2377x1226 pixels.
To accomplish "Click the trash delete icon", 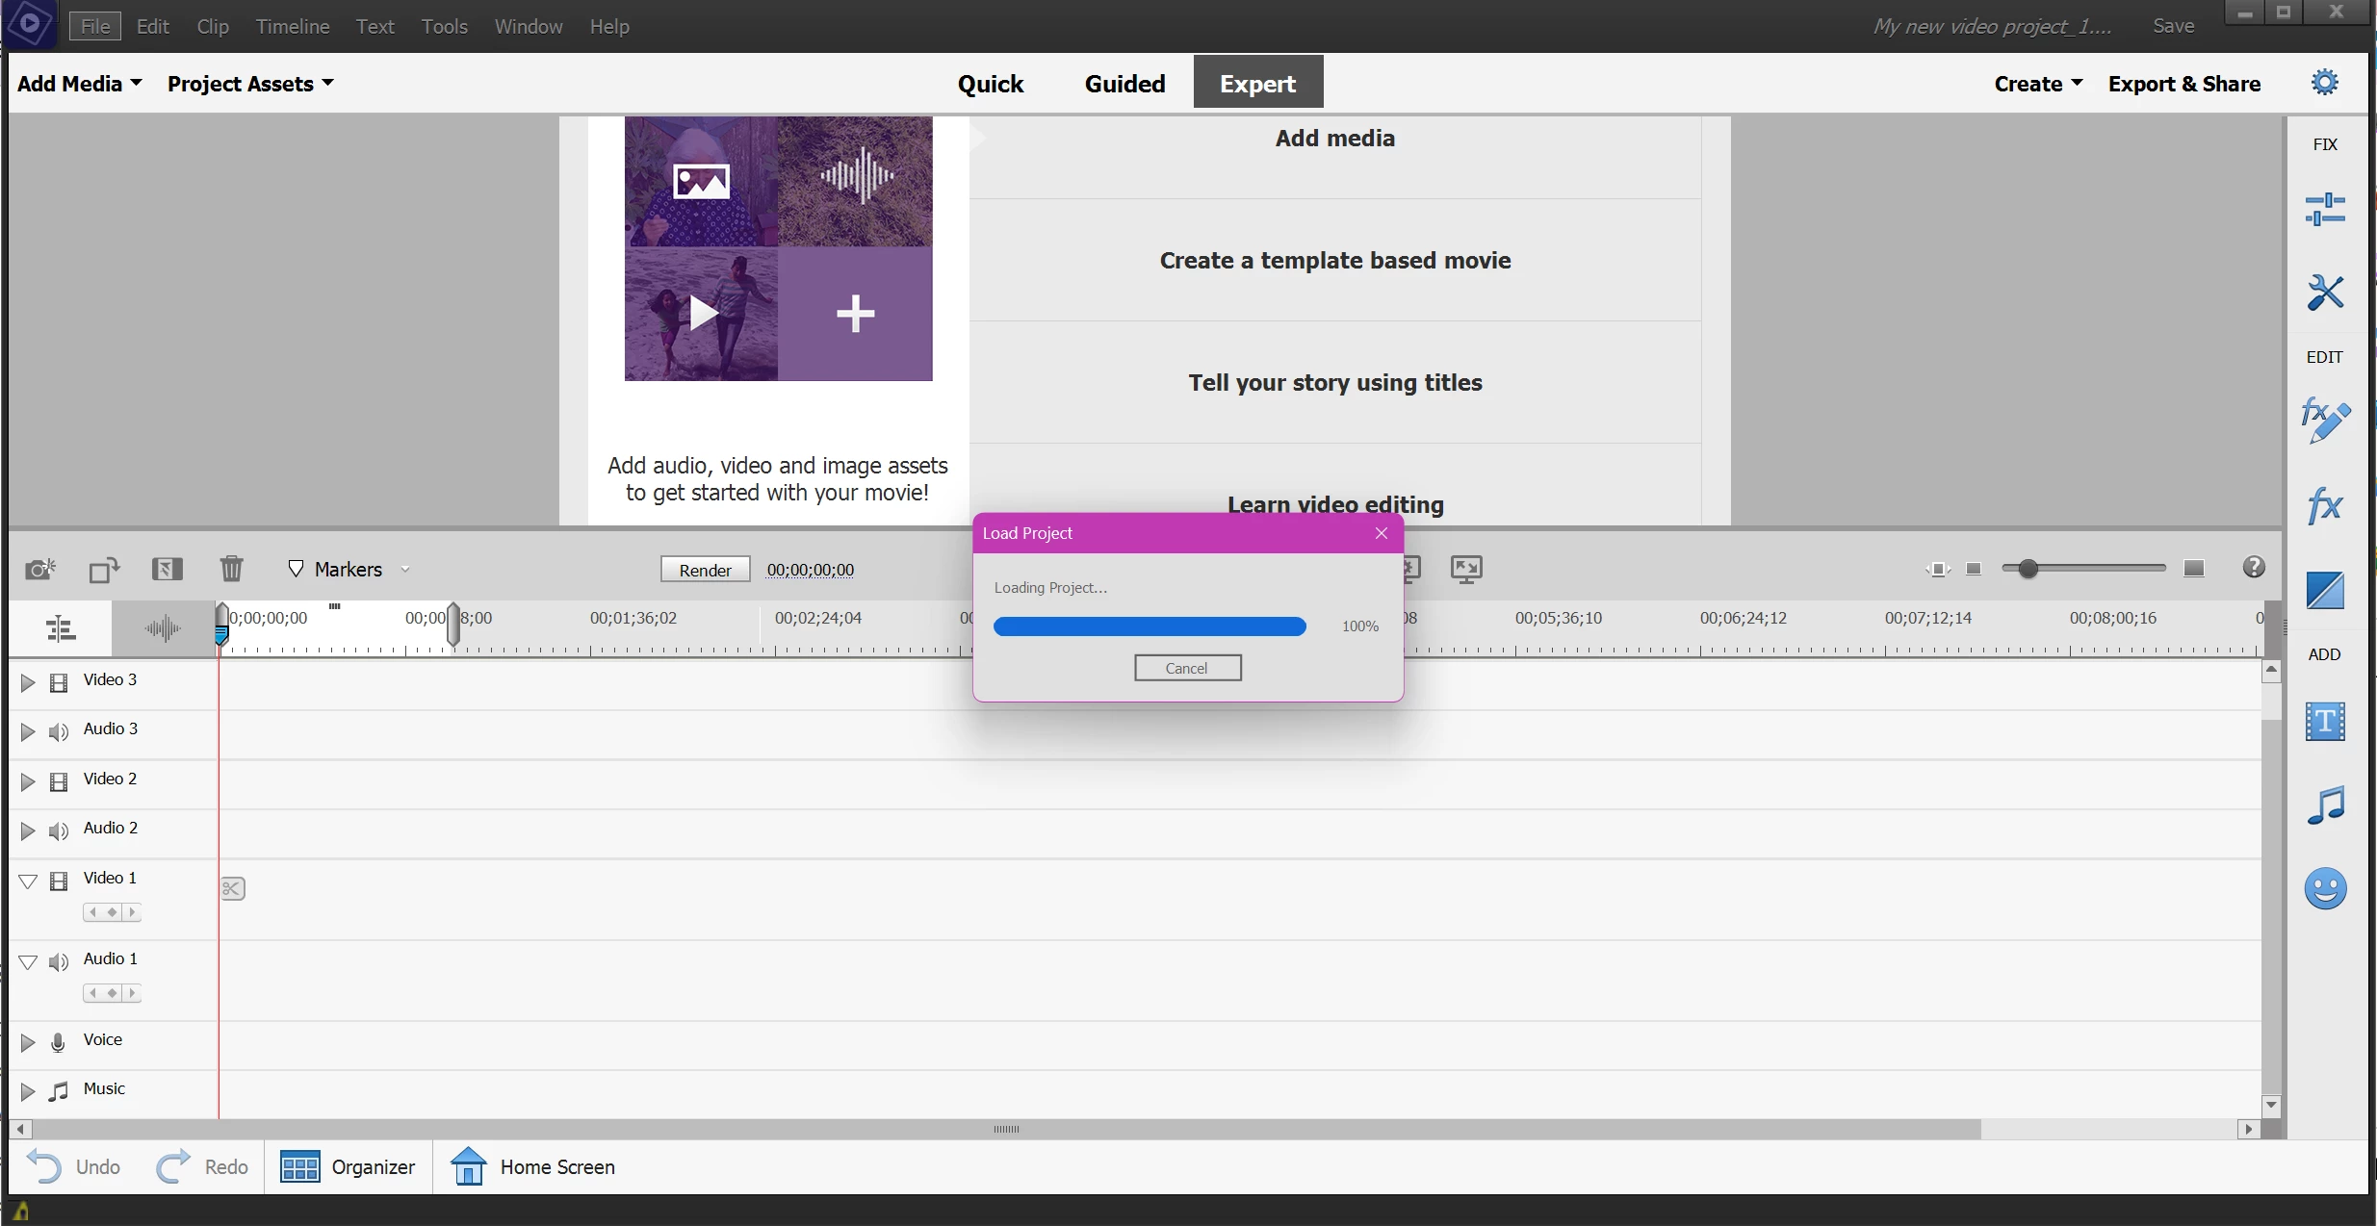I will [231, 569].
